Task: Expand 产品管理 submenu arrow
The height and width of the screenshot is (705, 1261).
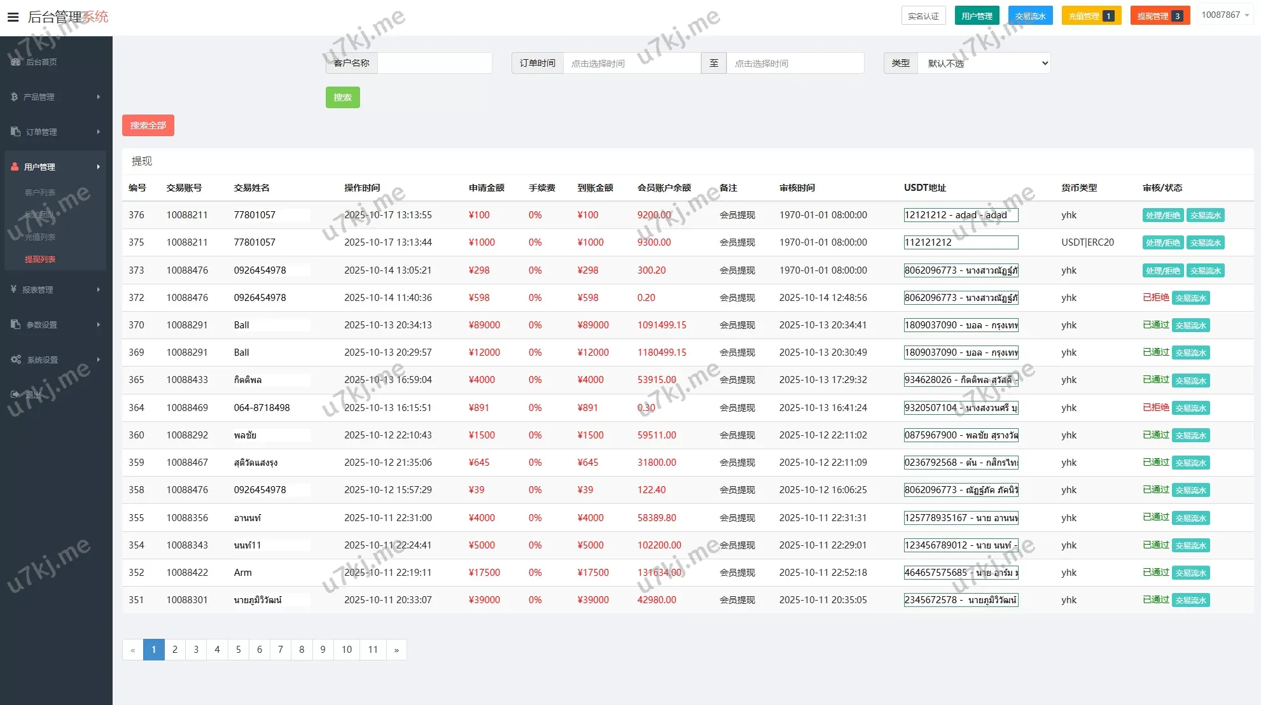Action: coord(98,97)
